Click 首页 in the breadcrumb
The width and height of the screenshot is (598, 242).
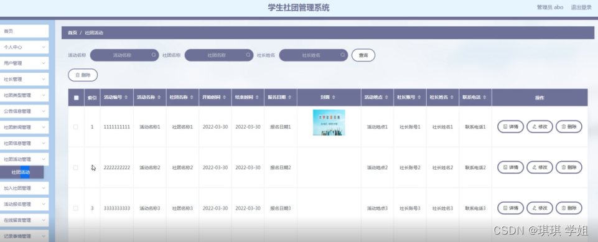[72, 33]
